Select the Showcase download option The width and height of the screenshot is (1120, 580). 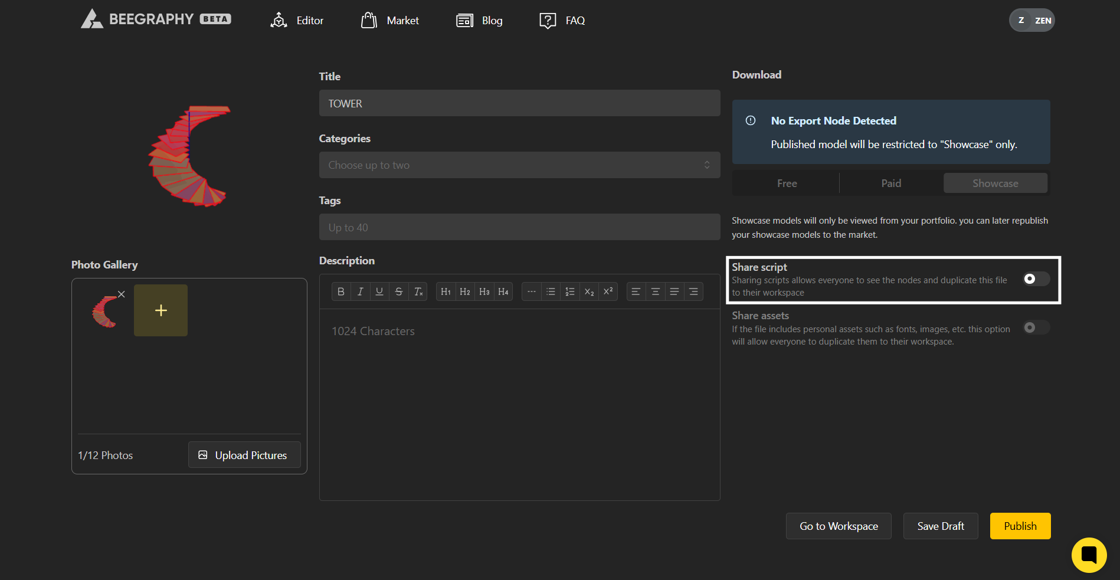point(995,183)
